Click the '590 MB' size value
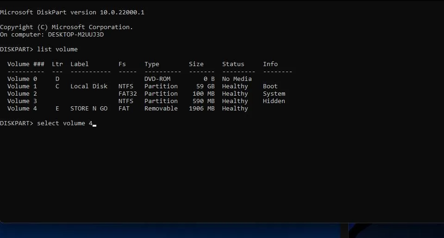The width and height of the screenshot is (444, 238). [204, 101]
